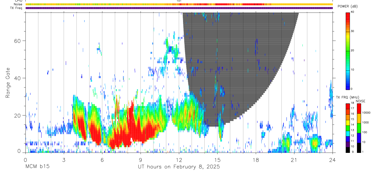The height and width of the screenshot is (173, 374).
Task: Click the gray shaded region in plot
Action: tap(241, 70)
